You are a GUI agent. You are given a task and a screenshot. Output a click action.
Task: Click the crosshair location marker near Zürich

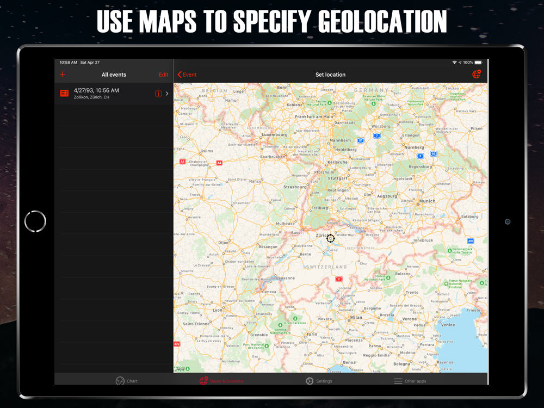[330, 238]
